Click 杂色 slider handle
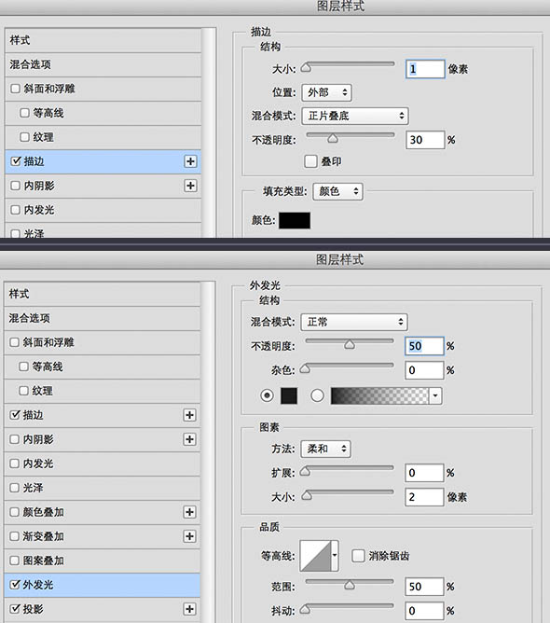This screenshot has width=550, height=623. pyautogui.click(x=305, y=368)
